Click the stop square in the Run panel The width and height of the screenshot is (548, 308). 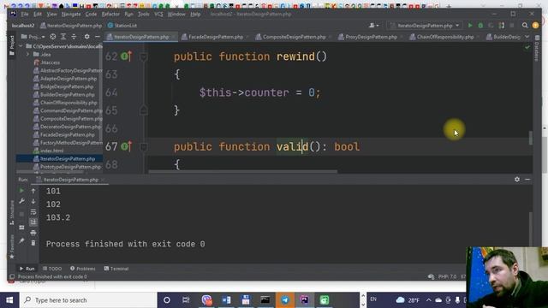pos(21,214)
